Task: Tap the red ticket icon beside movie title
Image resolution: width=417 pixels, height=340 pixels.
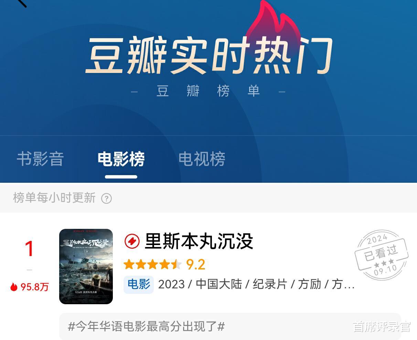Action: click(x=132, y=241)
